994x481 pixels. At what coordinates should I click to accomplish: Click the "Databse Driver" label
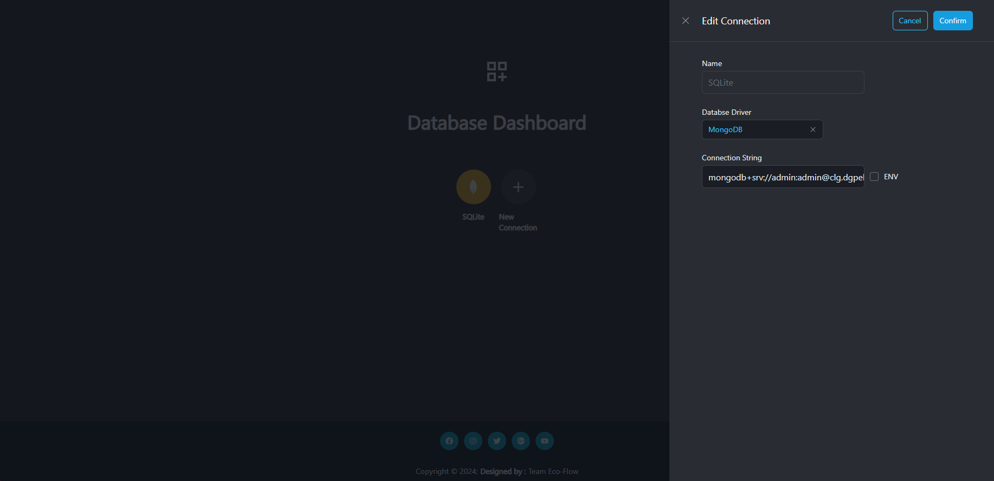727,112
